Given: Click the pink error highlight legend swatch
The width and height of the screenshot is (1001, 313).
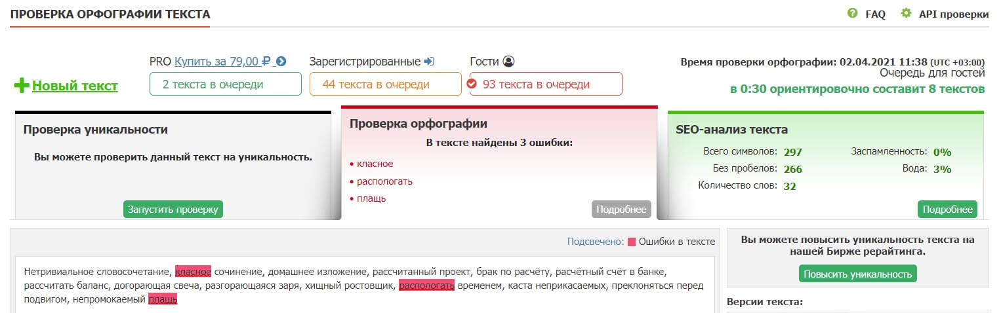Looking at the screenshot, I should (x=632, y=242).
